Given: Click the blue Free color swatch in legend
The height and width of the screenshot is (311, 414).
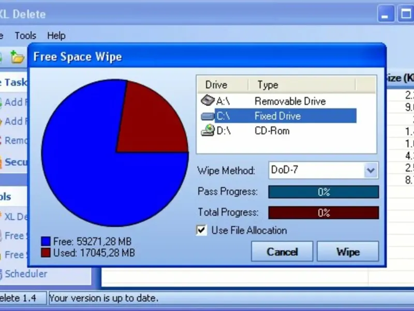Looking at the screenshot, I should (46, 241).
